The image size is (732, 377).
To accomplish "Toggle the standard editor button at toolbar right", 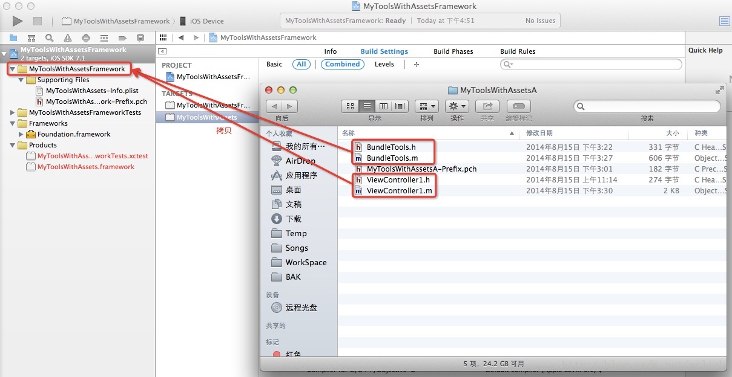I will click(725, 21).
